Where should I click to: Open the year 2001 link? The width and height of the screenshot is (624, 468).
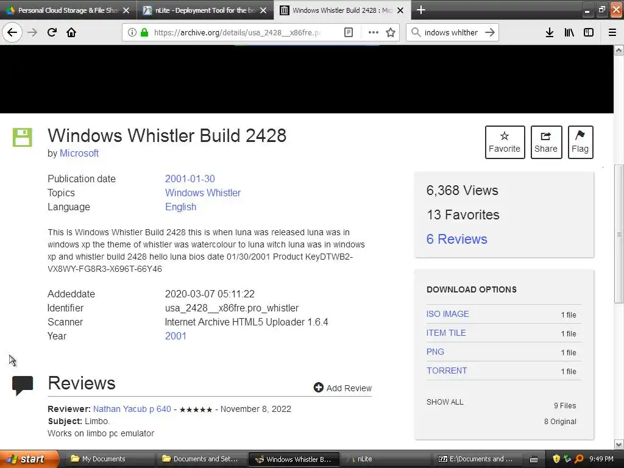click(175, 336)
